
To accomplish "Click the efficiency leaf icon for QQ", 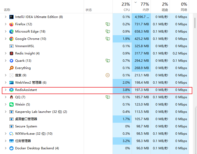I will (108, 97).
